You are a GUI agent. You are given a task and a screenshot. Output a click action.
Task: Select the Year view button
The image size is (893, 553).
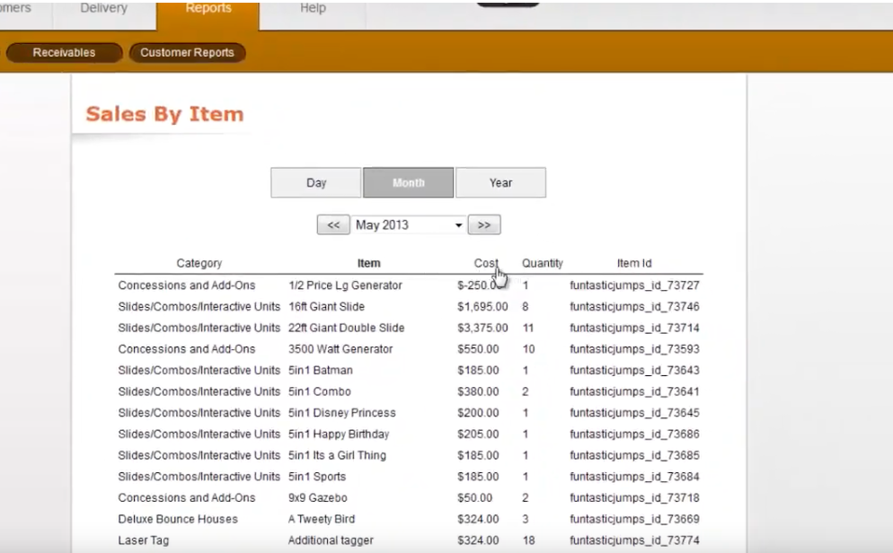500,182
